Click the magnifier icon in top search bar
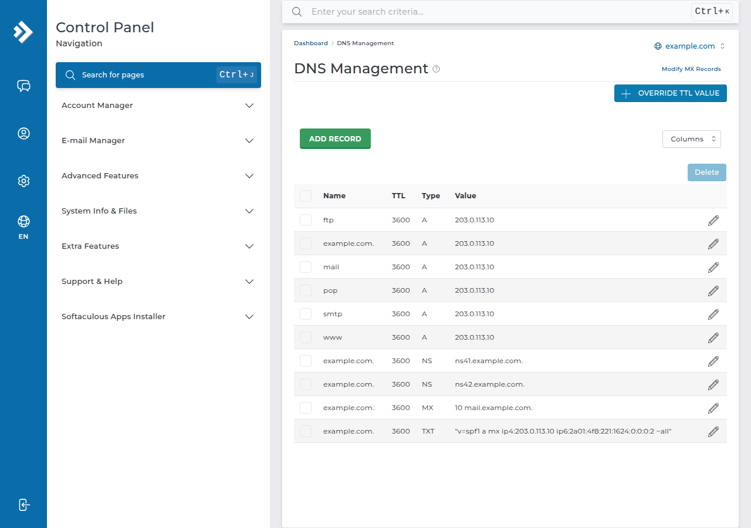Screen dimensions: 751x528 [297, 12]
